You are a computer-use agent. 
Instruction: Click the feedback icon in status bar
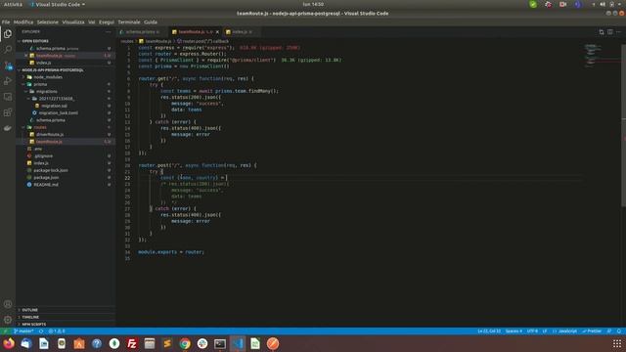coord(609,331)
